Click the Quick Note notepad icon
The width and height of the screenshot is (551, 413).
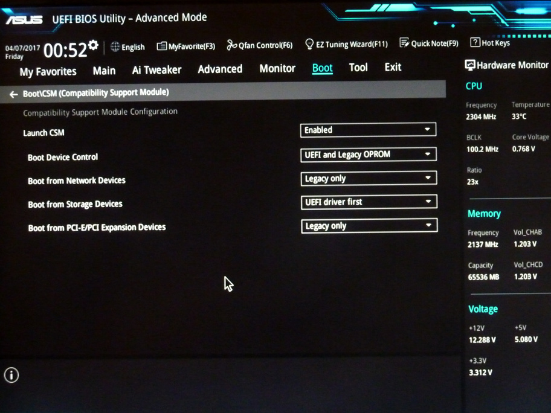(404, 43)
